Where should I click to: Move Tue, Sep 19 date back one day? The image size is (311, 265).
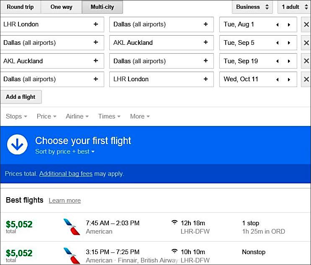[x=278, y=61]
